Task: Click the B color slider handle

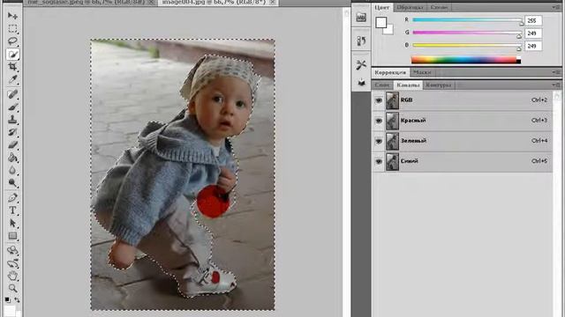Action: click(x=519, y=48)
